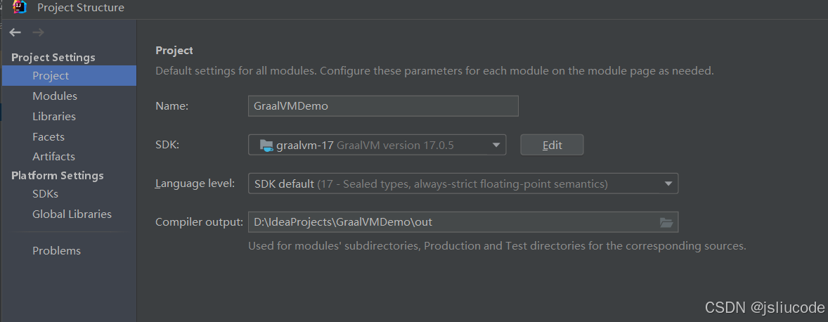Select Project in Project Settings
The width and height of the screenshot is (828, 322).
pyautogui.click(x=51, y=75)
